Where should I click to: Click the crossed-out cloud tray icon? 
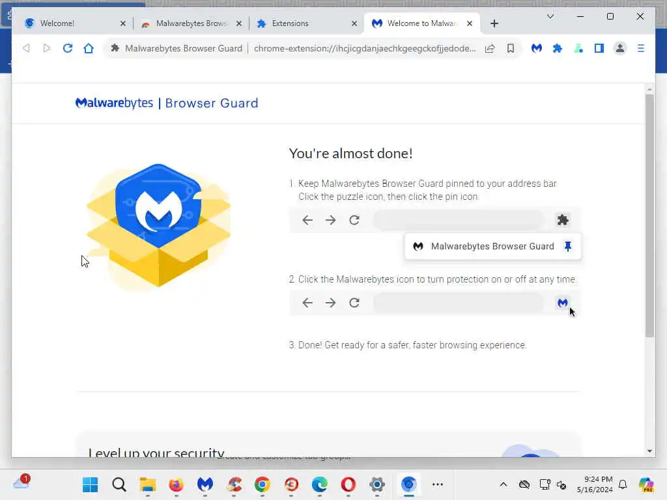(x=524, y=484)
